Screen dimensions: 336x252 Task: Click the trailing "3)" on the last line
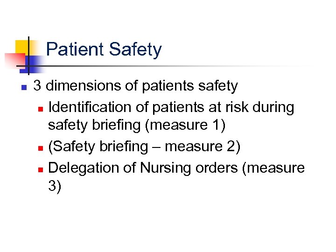pyautogui.click(x=55, y=186)
